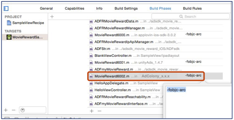Select the Build Phases tab
Image resolution: width=234 pixels, height=120 pixels.
(160, 8)
